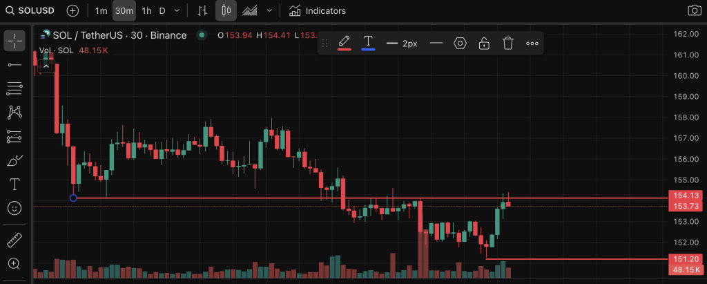Screen dimensions: 707x284
Task: Select the crosshair cursor tool
Action: pos(14,41)
